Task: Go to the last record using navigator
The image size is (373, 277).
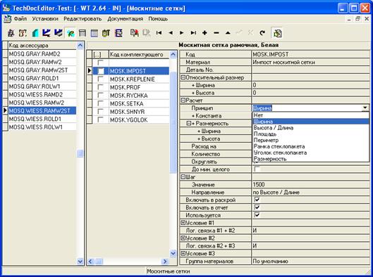Action: click(x=193, y=33)
